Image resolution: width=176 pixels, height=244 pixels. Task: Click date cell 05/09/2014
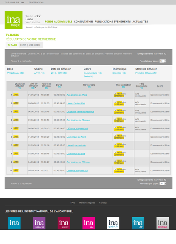click(33, 170)
